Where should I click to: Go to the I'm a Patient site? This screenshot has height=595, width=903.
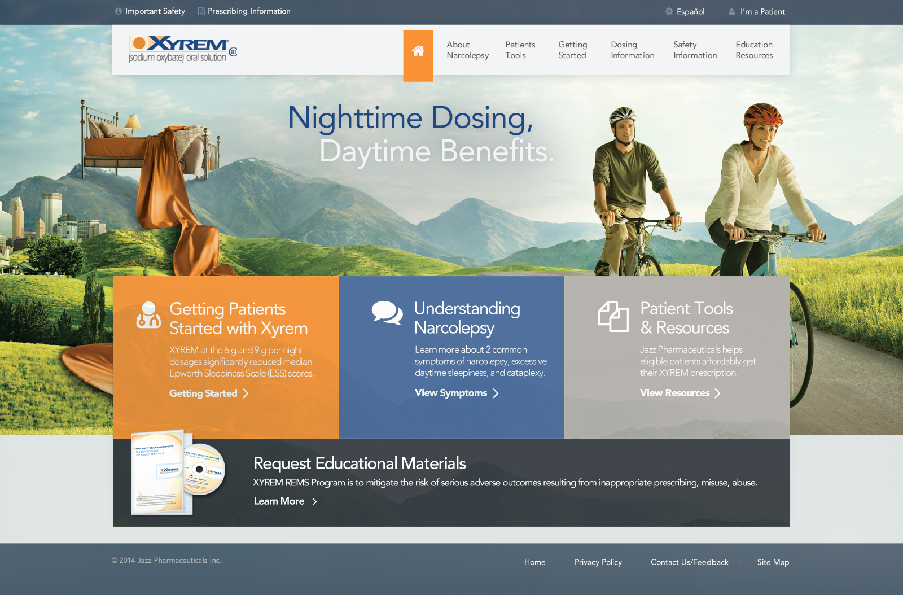762,11
